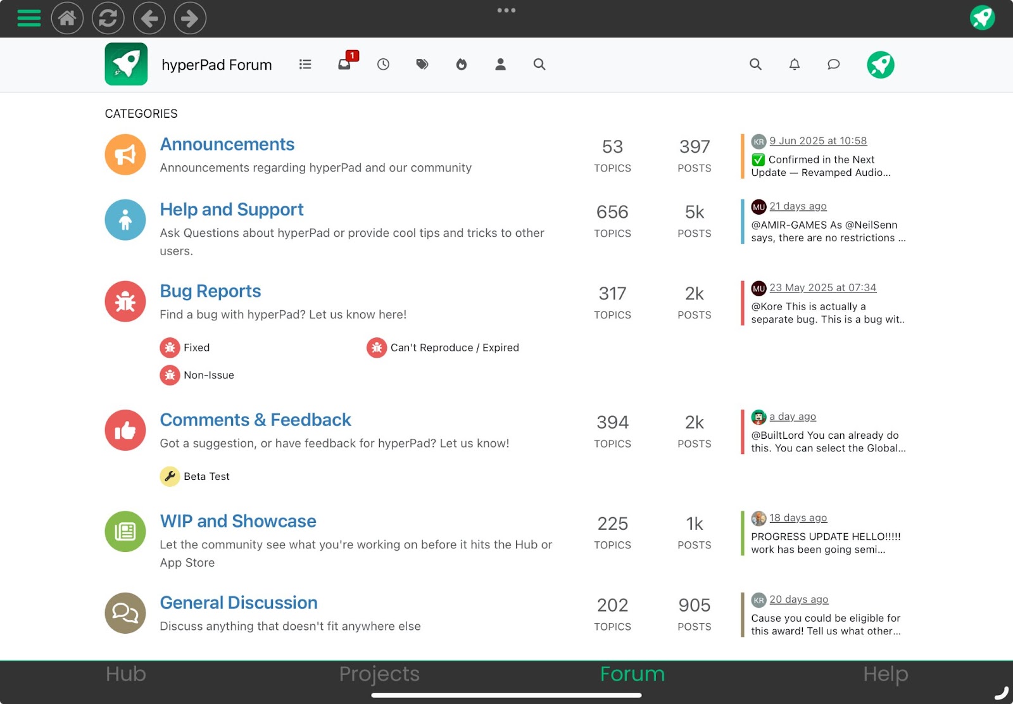Click Comments & Feedback thumbs-up icon
1013x704 pixels.
click(125, 431)
